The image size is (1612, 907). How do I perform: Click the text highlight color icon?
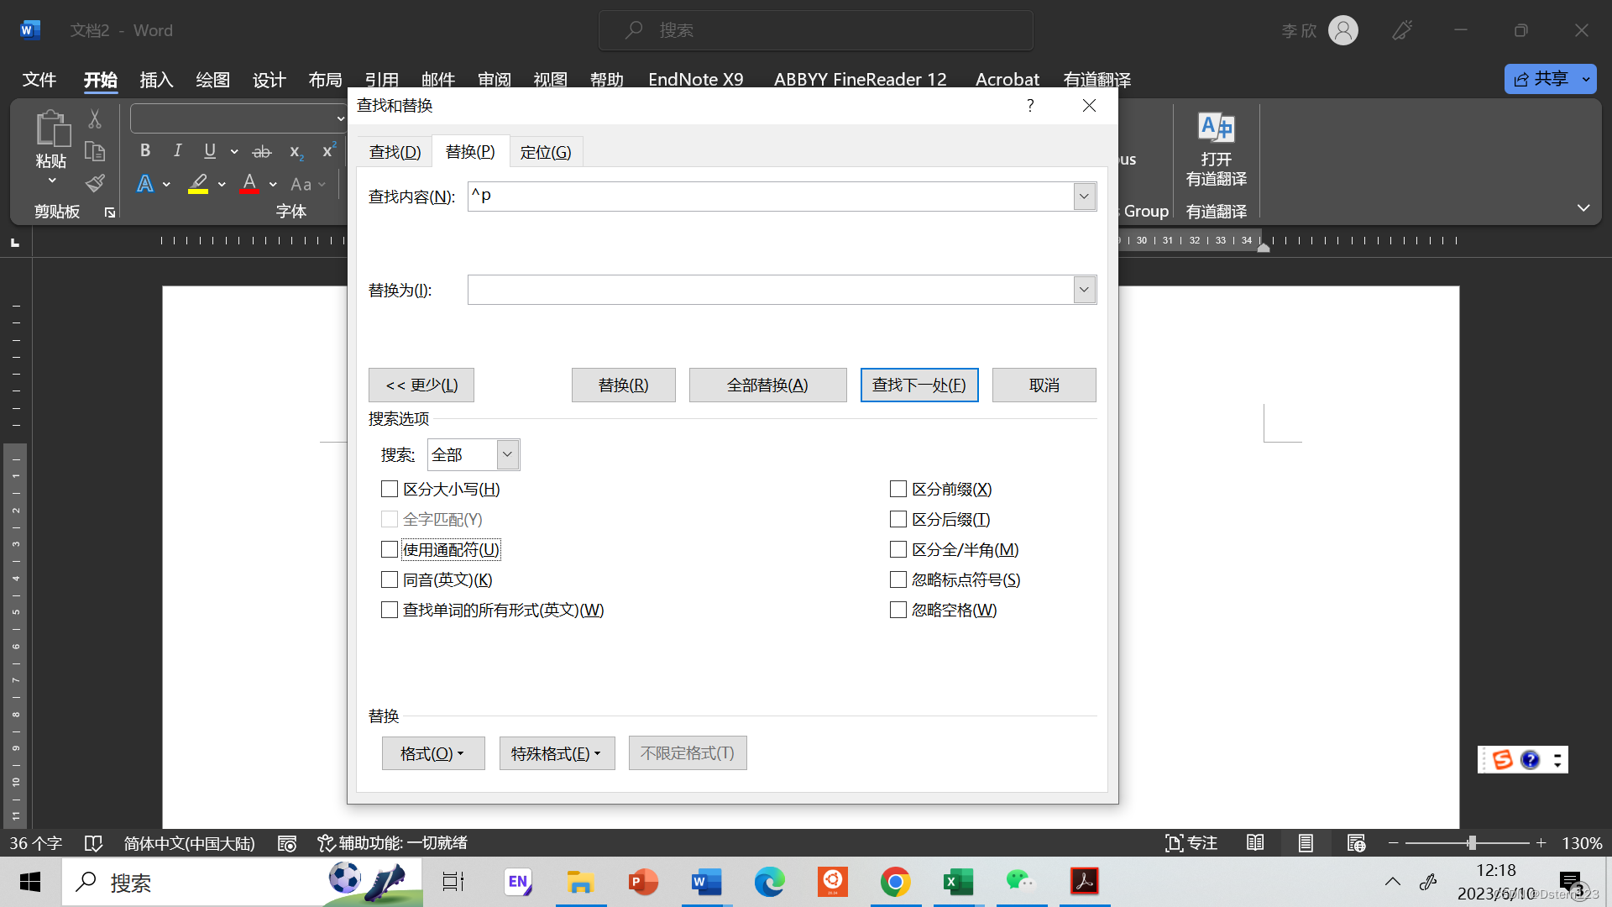click(x=198, y=183)
